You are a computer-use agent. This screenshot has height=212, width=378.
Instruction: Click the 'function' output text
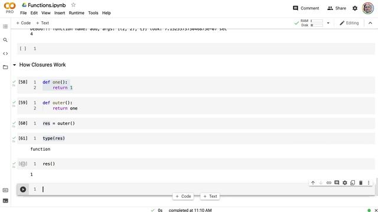[x=40, y=149]
